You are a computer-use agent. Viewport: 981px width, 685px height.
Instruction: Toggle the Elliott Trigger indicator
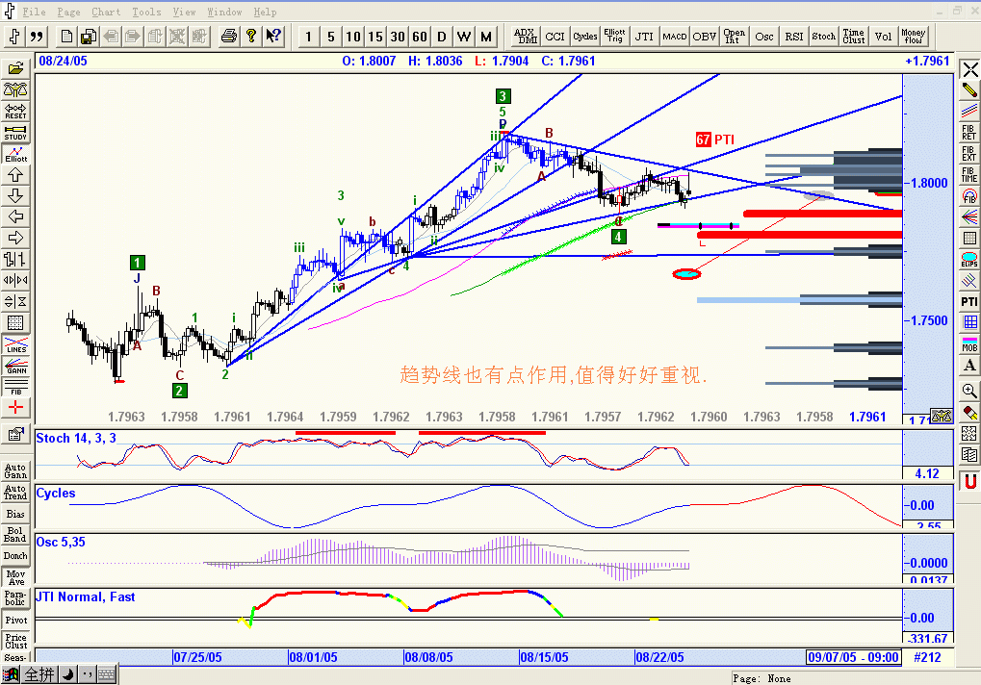click(614, 37)
